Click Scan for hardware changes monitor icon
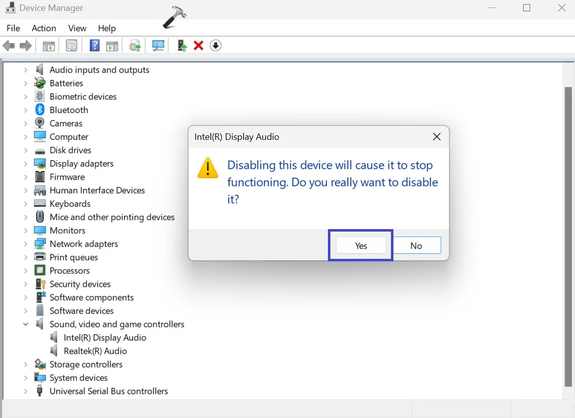Viewport: 575px width, 418px height. tap(158, 46)
